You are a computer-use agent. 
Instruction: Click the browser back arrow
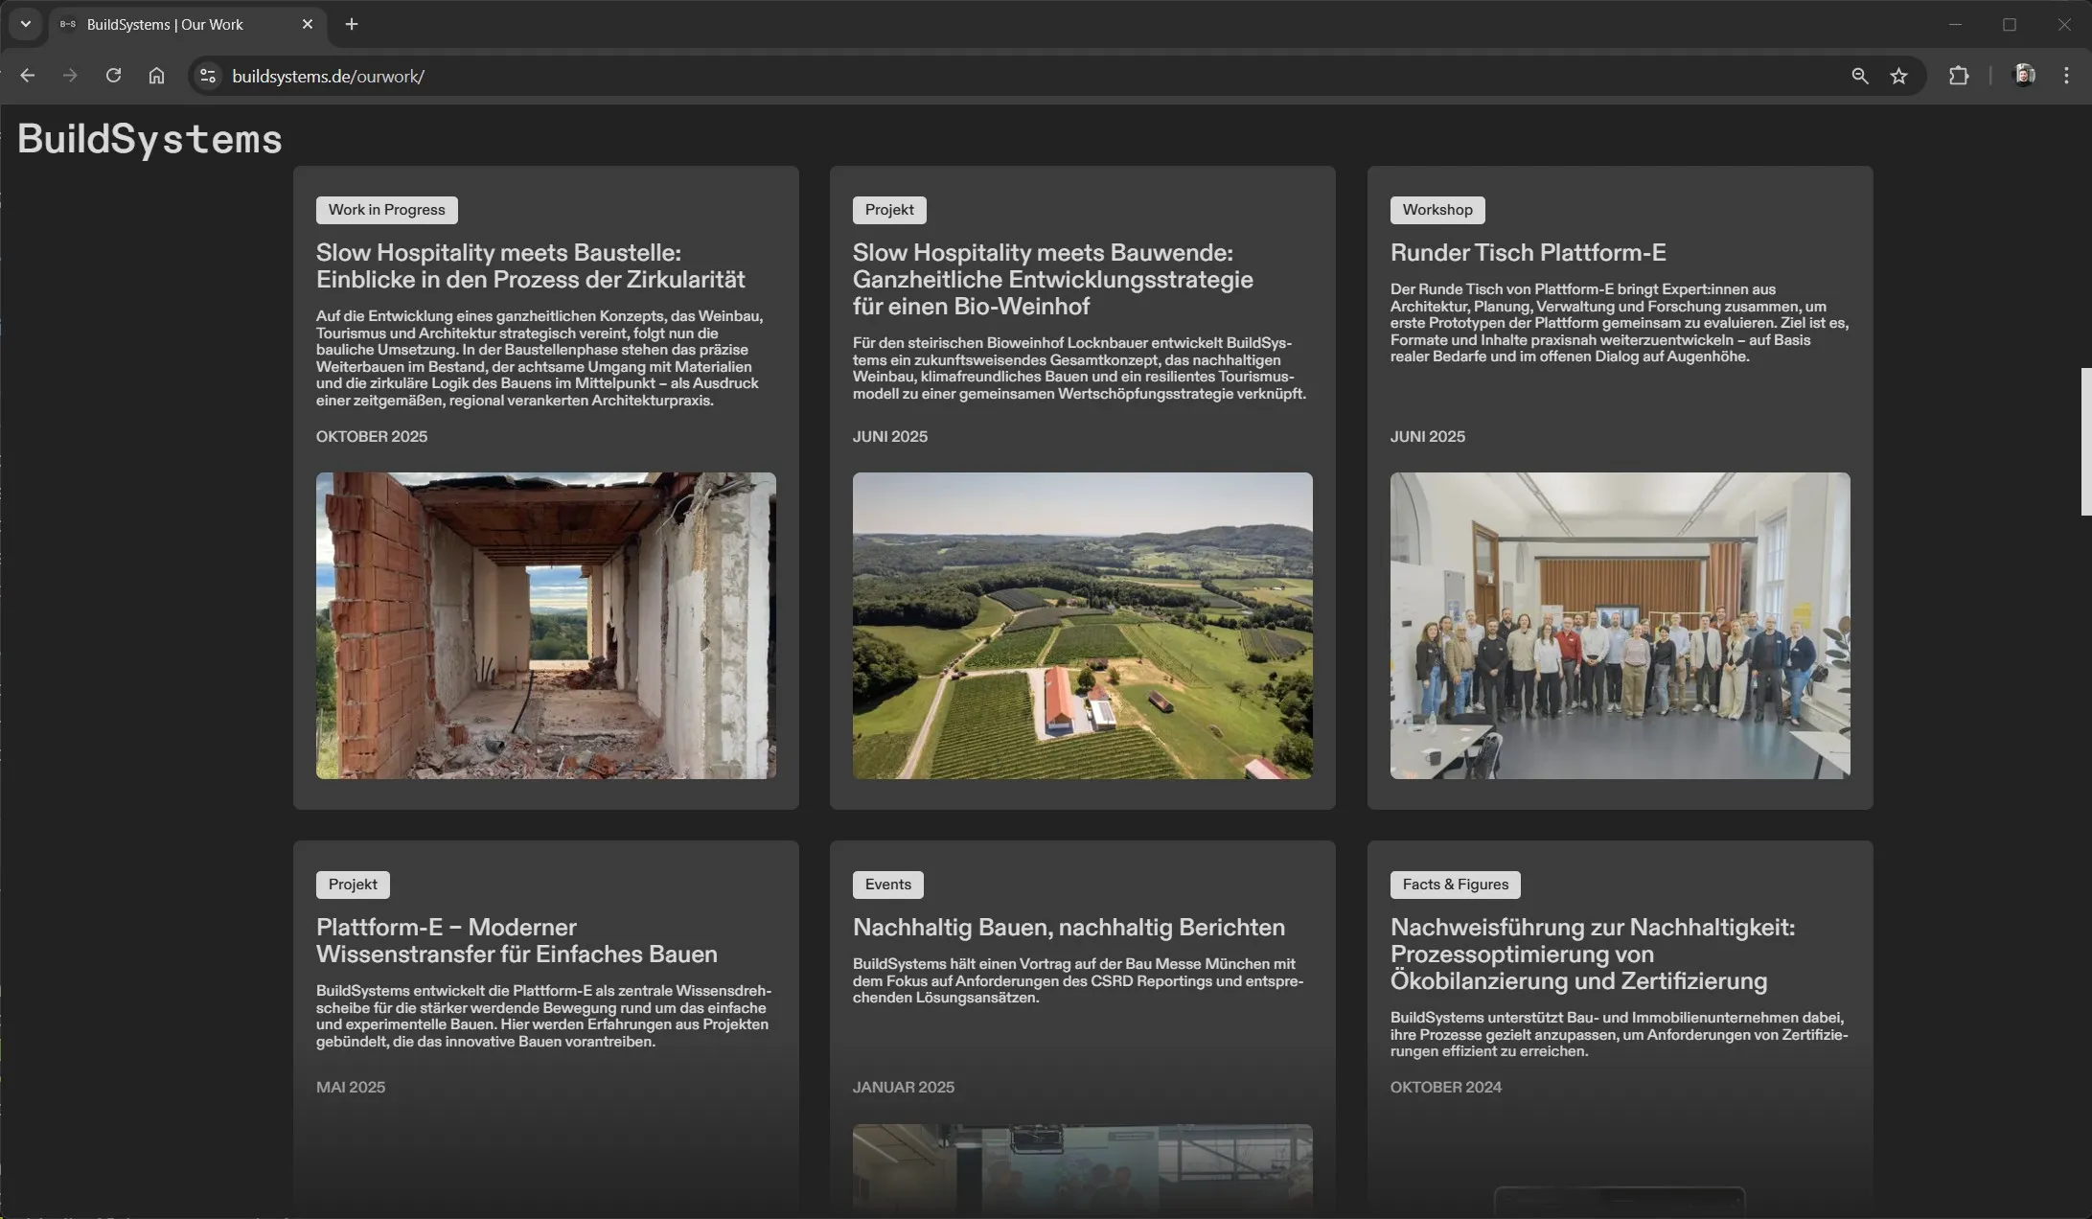pos(27,76)
